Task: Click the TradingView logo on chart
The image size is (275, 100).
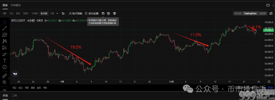Action: pyautogui.click(x=15, y=74)
